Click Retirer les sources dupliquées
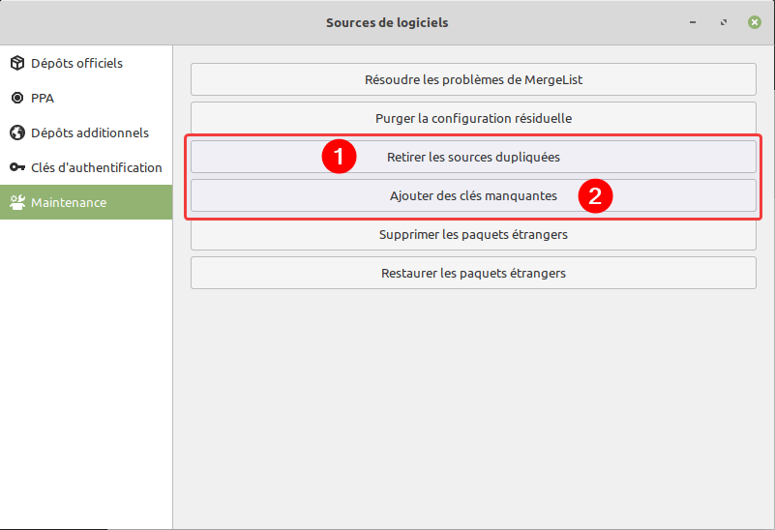Image resolution: width=775 pixels, height=530 pixels. pos(473,157)
